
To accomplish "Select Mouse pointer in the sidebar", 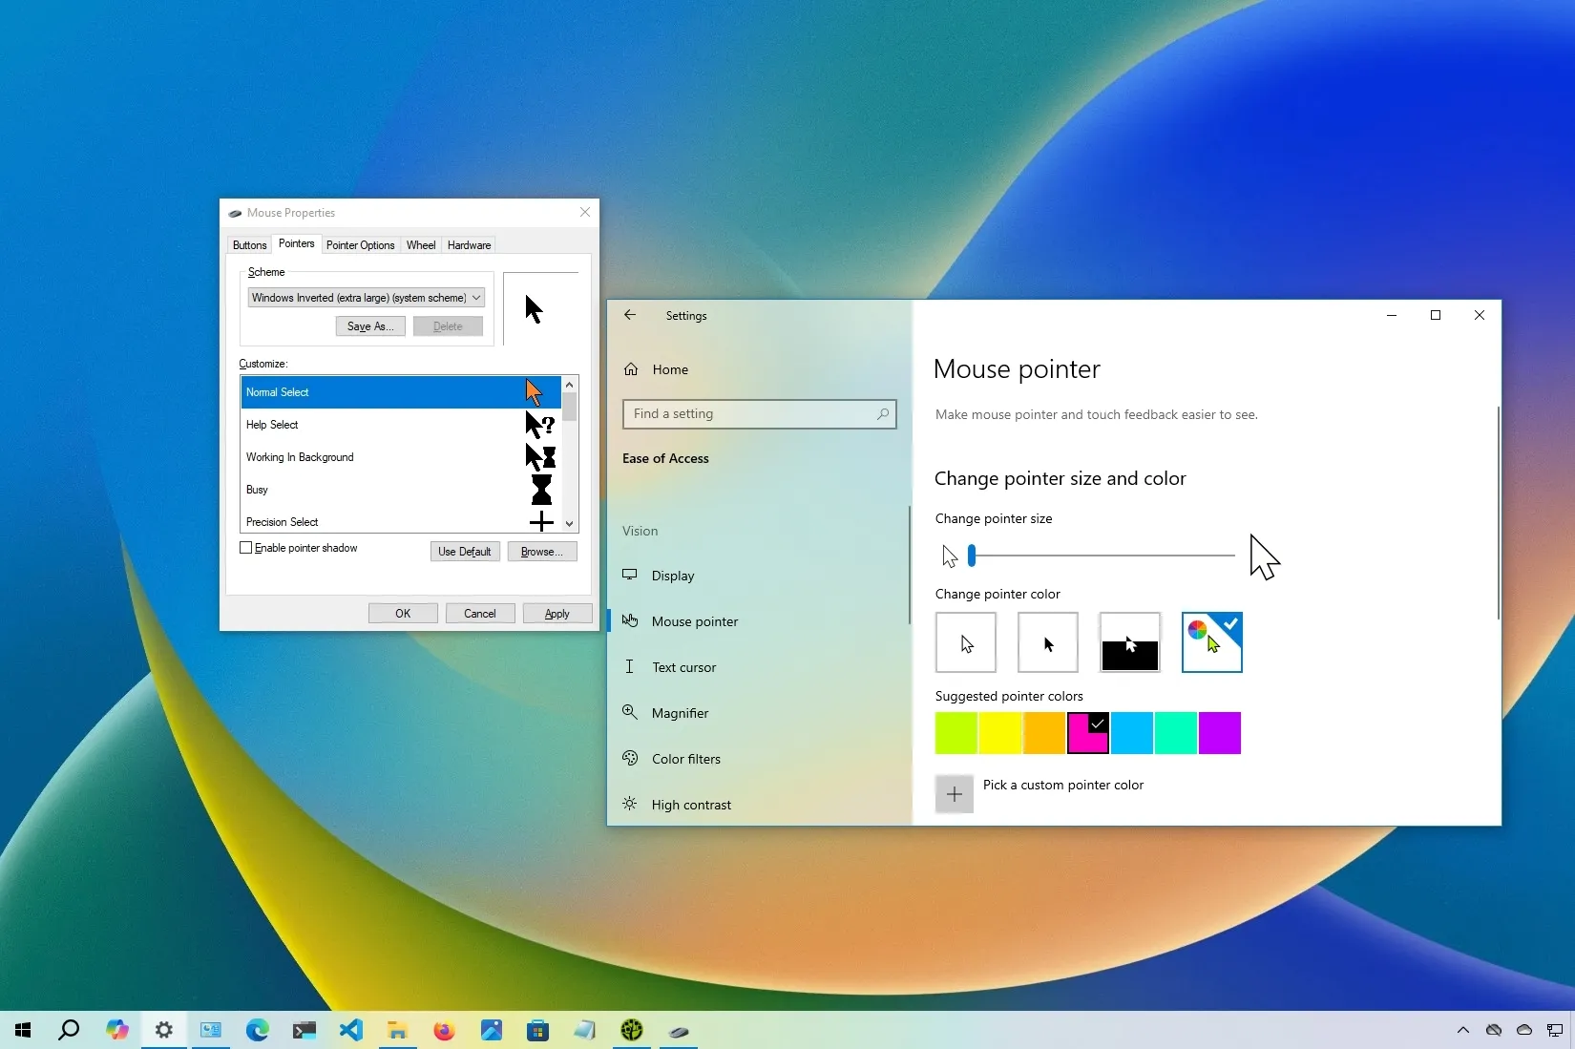I will tap(694, 620).
